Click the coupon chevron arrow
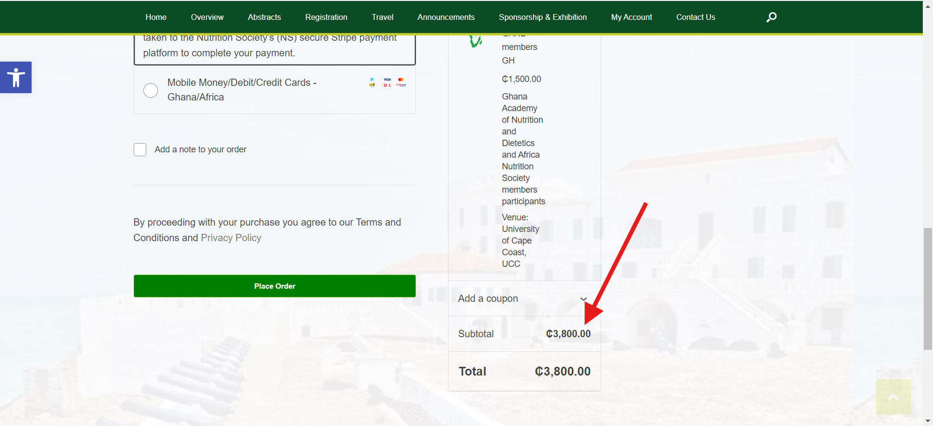The image size is (933, 426). click(x=584, y=299)
